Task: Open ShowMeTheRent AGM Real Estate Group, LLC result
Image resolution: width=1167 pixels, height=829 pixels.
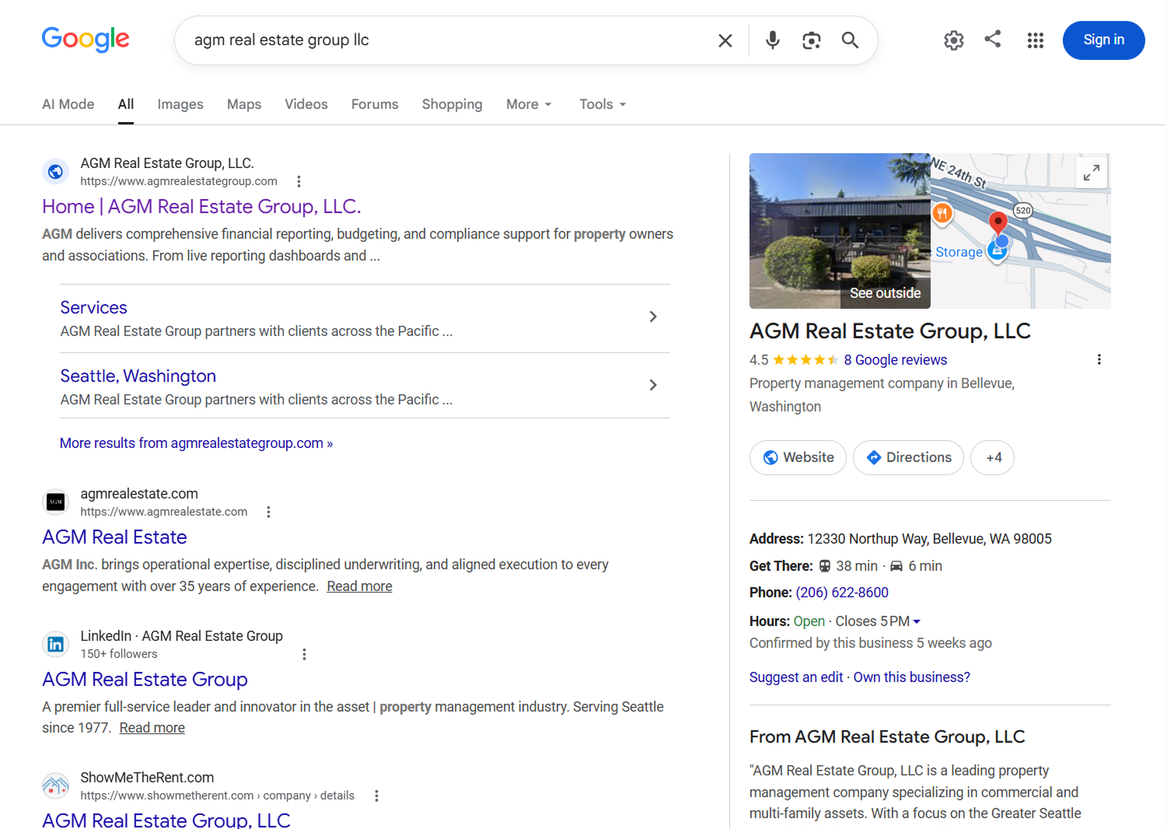Action: point(166,820)
